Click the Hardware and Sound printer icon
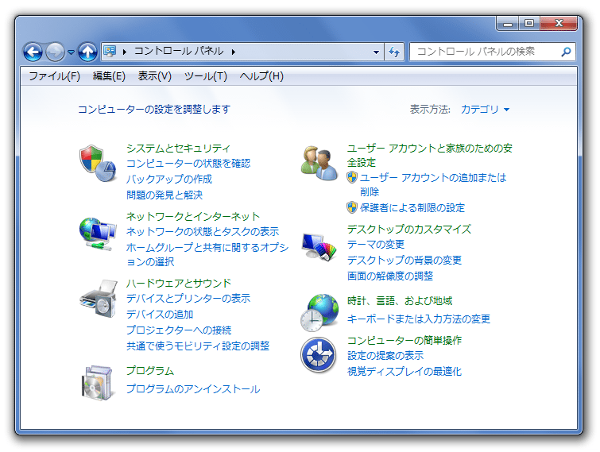This screenshot has height=452, width=600. coord(99,298)
